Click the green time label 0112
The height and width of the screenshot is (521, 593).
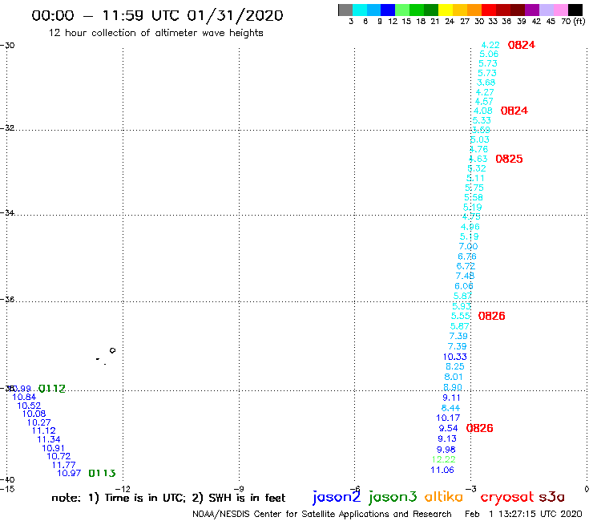coord(52,389)
